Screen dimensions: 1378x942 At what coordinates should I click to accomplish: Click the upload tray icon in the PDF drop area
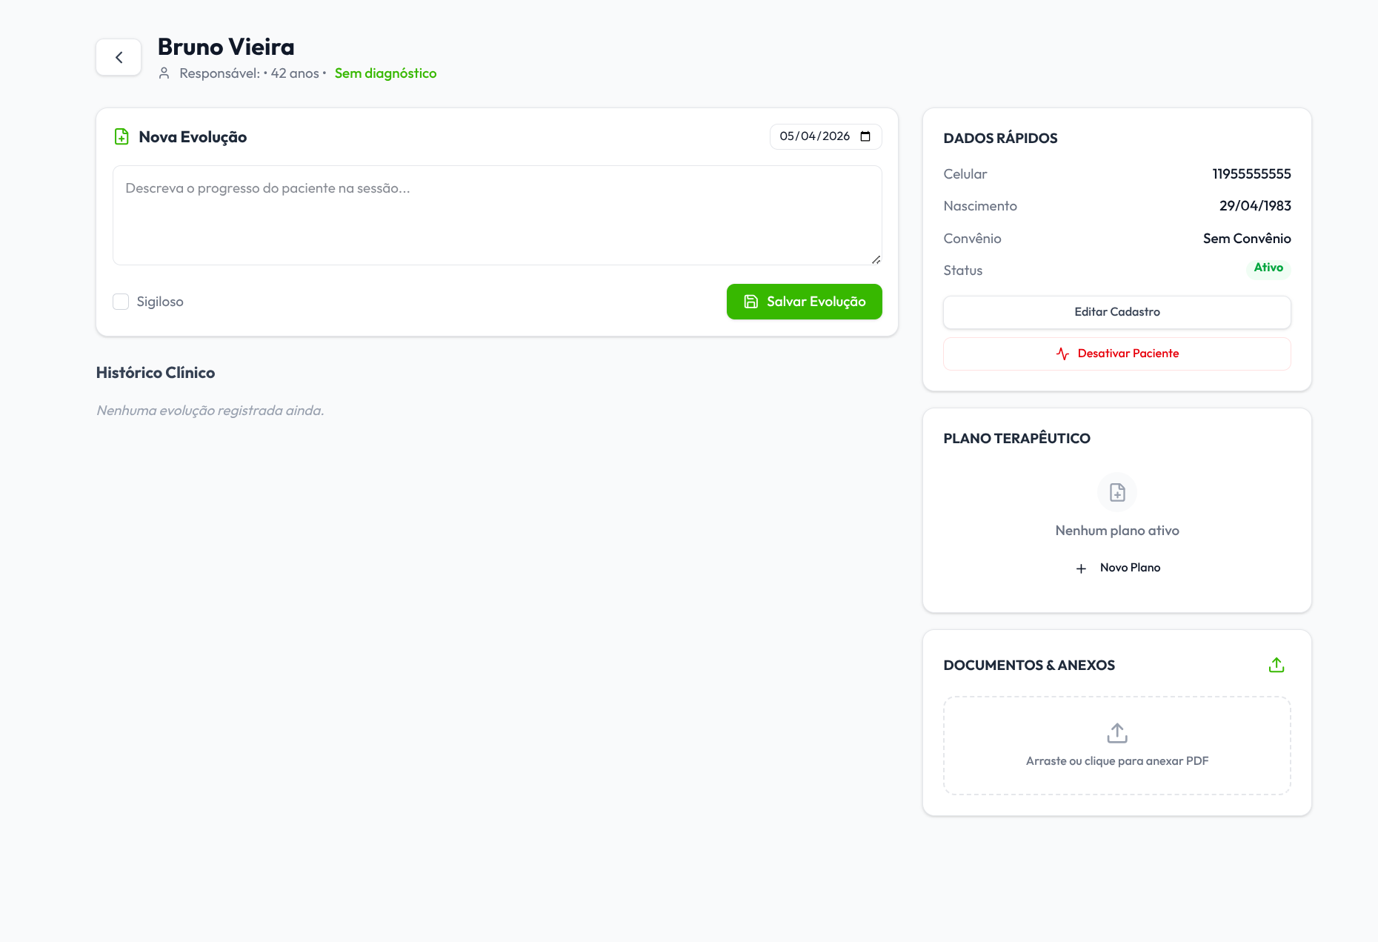pos(1117,733)
